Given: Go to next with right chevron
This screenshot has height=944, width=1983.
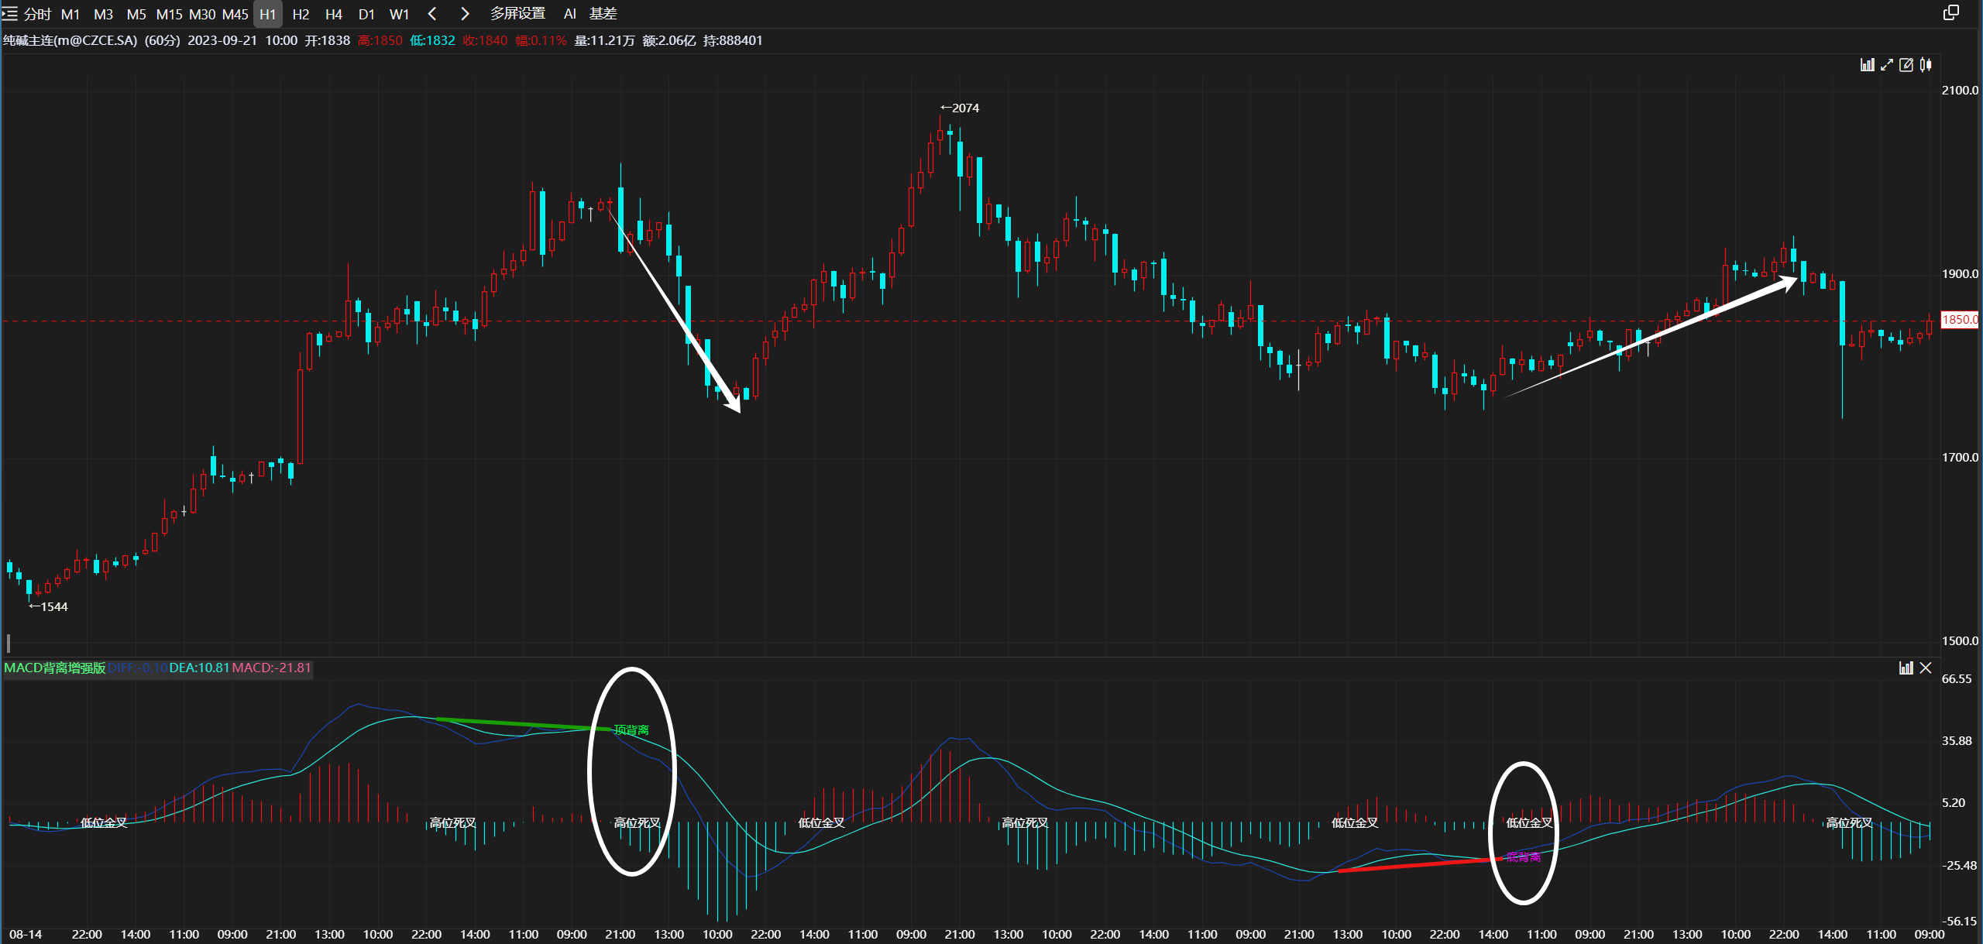Looking at the screenshot, I should (465, 14).
